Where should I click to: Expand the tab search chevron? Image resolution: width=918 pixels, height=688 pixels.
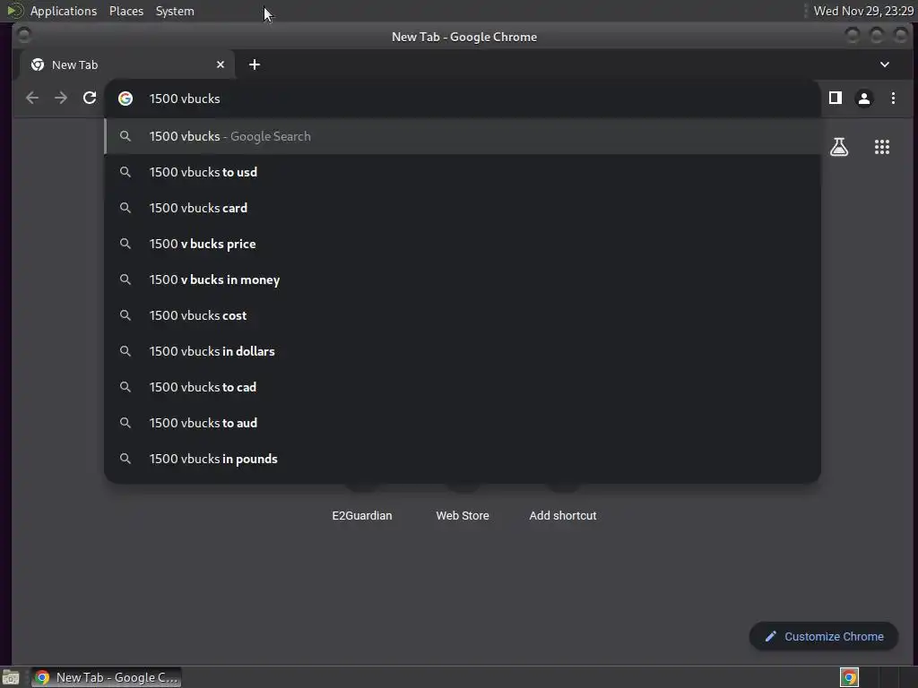(885, 64)
